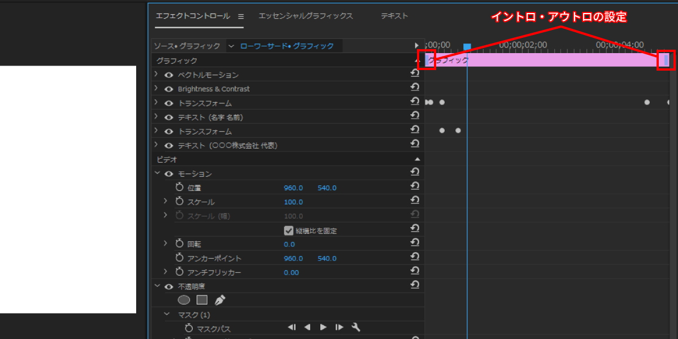
Task: Toggle the 位置 animation stopwatch
Action: coord(180,187)
